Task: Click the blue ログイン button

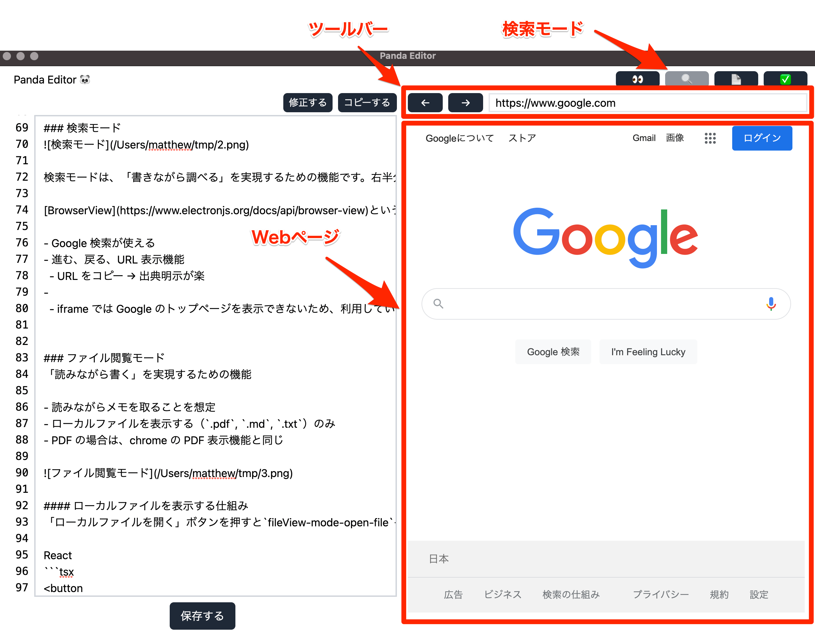Action: click(x=762, y=138)
